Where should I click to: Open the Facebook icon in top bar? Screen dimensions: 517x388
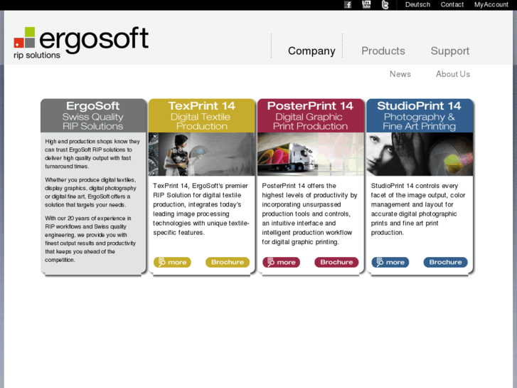(x=348, y=5)
